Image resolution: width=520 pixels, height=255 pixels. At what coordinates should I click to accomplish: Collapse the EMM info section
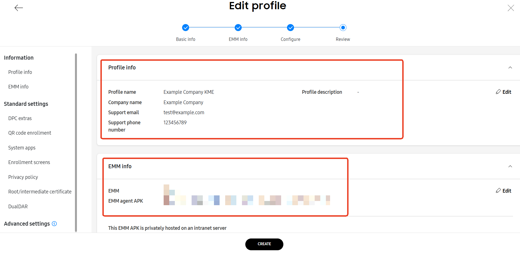(x=510, y=166)
